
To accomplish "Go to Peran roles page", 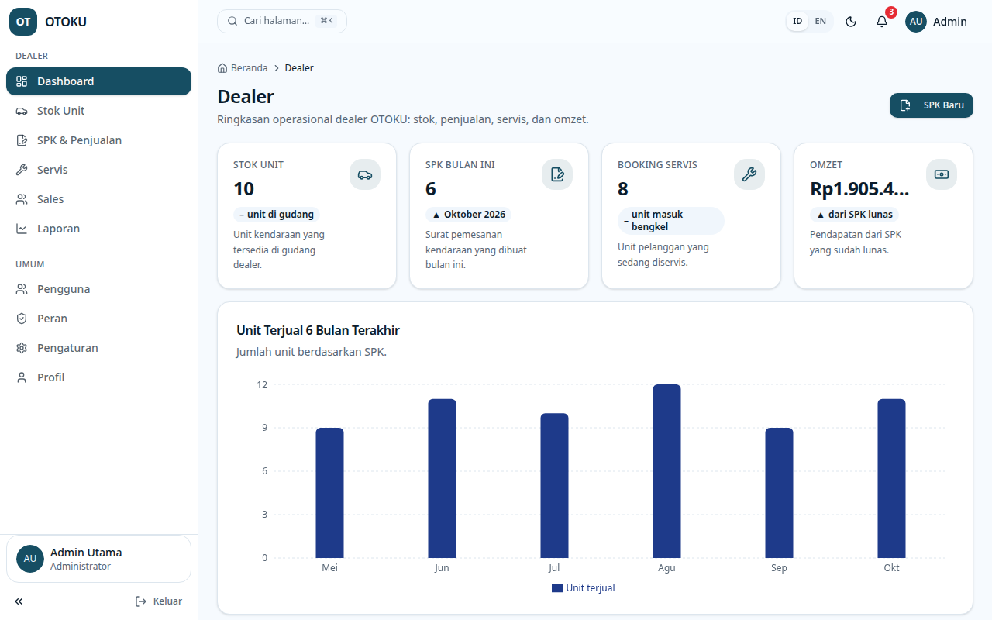I will 98,319.
